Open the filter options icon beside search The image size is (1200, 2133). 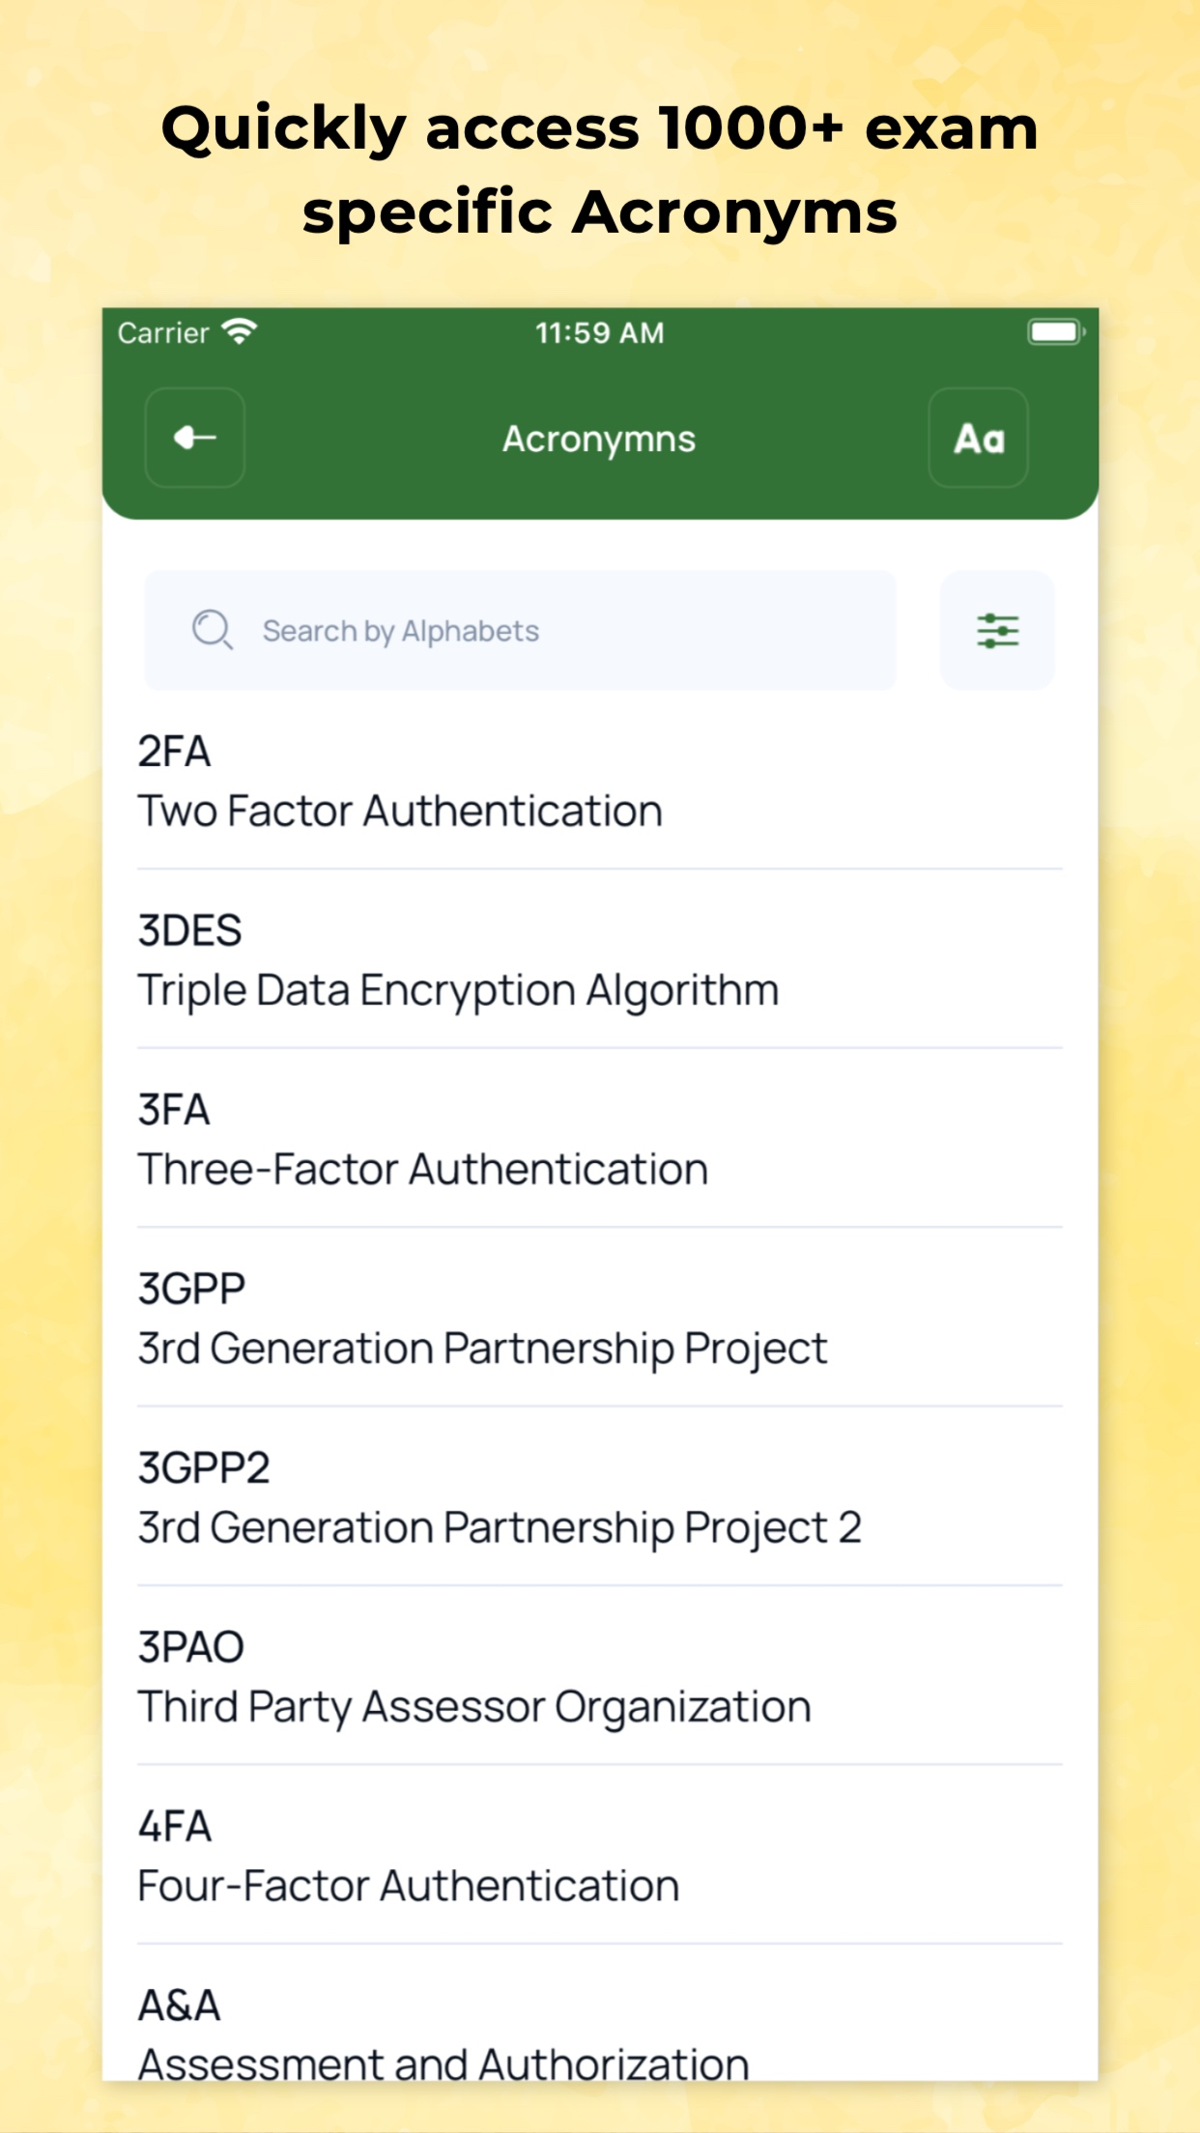pos(998,631)
